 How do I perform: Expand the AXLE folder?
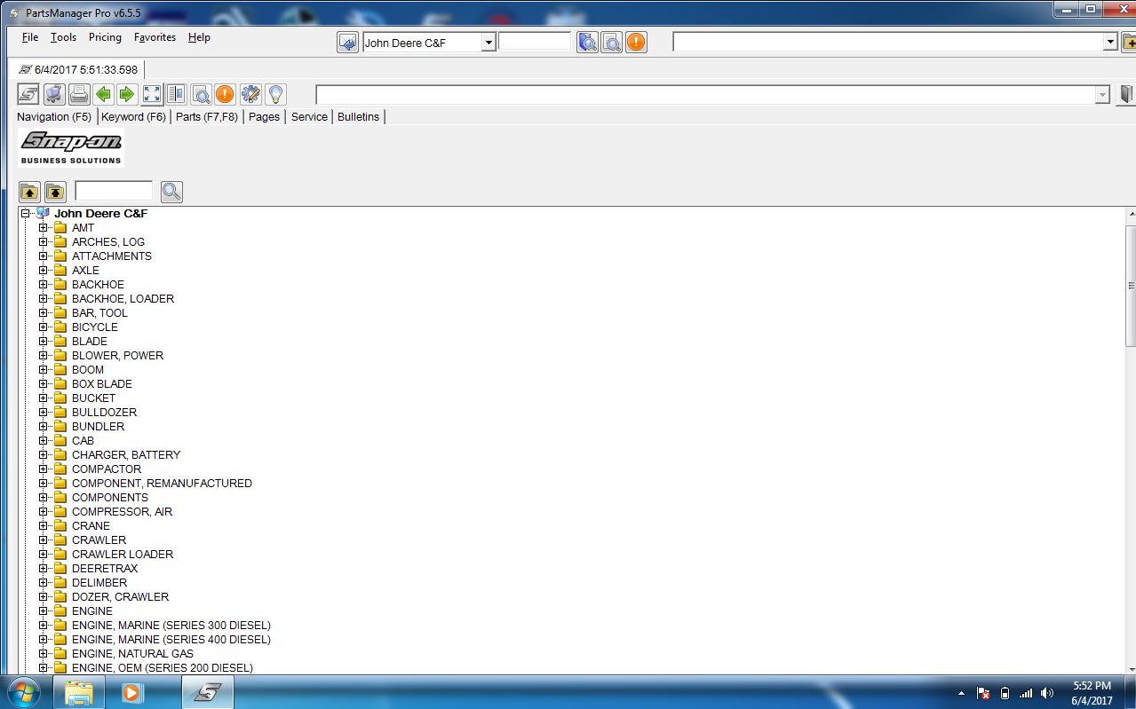tap(43, 271)
